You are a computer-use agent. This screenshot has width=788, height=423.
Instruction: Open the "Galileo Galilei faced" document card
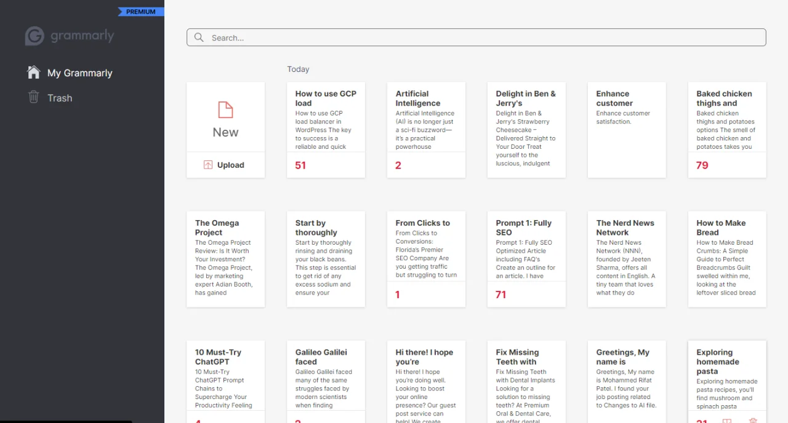326,382
